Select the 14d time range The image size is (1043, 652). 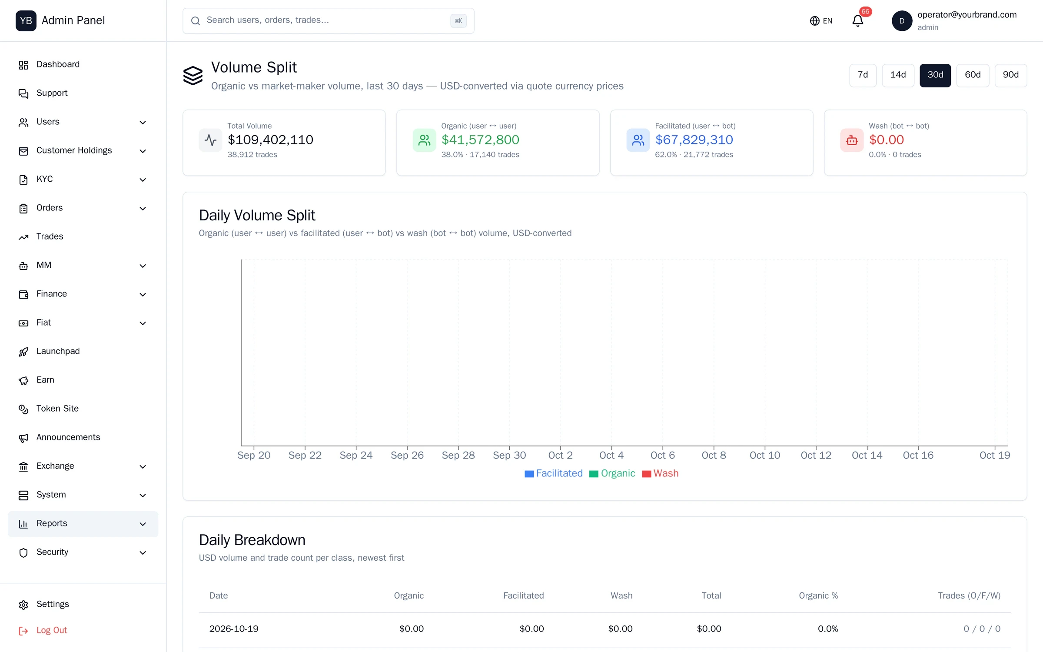[x=898, y=75]
